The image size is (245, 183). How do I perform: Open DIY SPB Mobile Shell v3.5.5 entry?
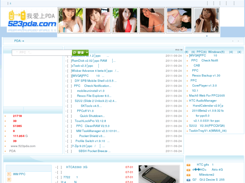pos(95,81)
